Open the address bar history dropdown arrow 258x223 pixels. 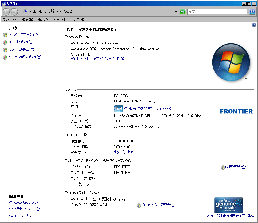176,12
